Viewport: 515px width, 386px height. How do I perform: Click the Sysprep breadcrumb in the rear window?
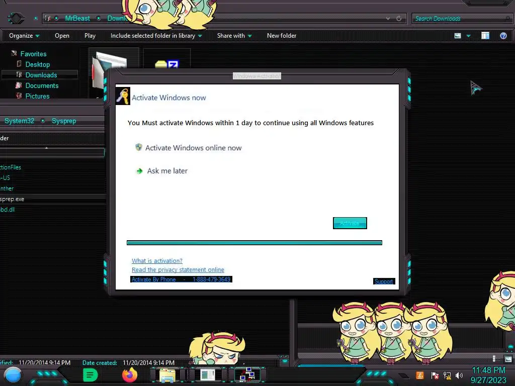[64, 121]
